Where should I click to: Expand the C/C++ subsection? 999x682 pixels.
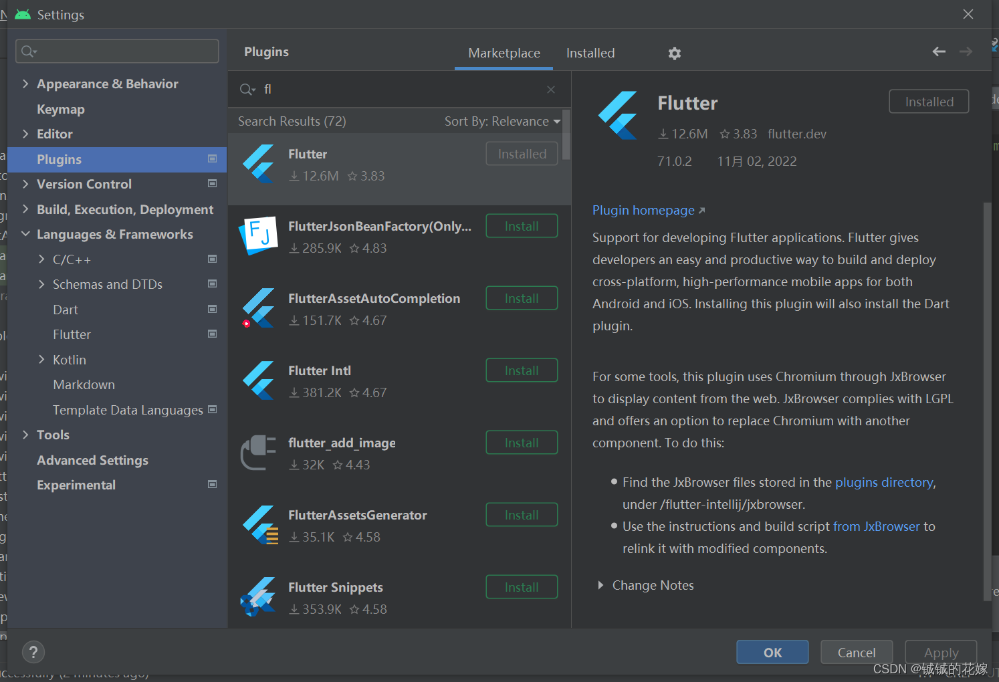coord(41,259)
